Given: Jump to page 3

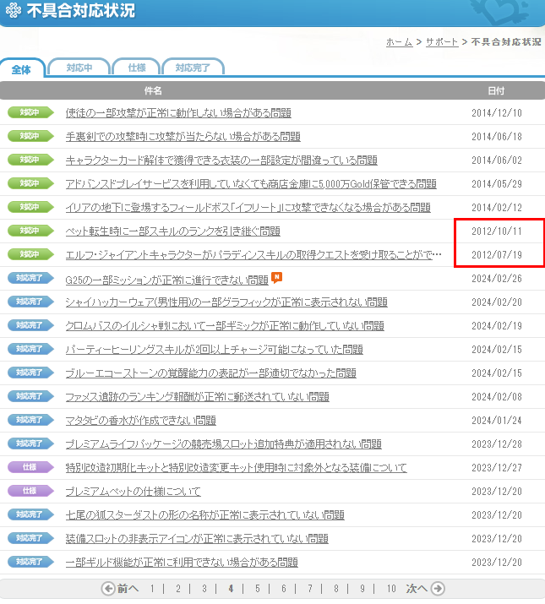Looking at the screenshot, I should (x=204, y=588).
